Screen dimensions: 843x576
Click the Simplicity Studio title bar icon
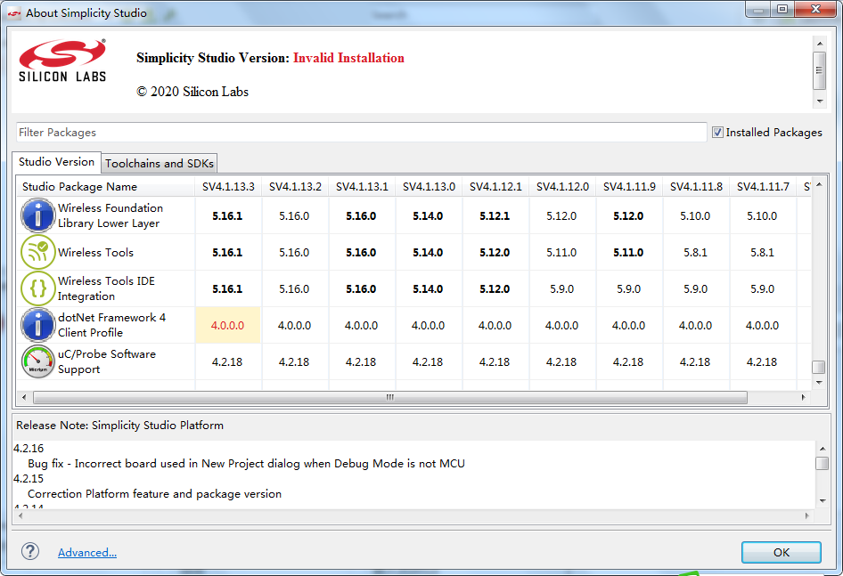pyautogui.click(x=14, y=12)
